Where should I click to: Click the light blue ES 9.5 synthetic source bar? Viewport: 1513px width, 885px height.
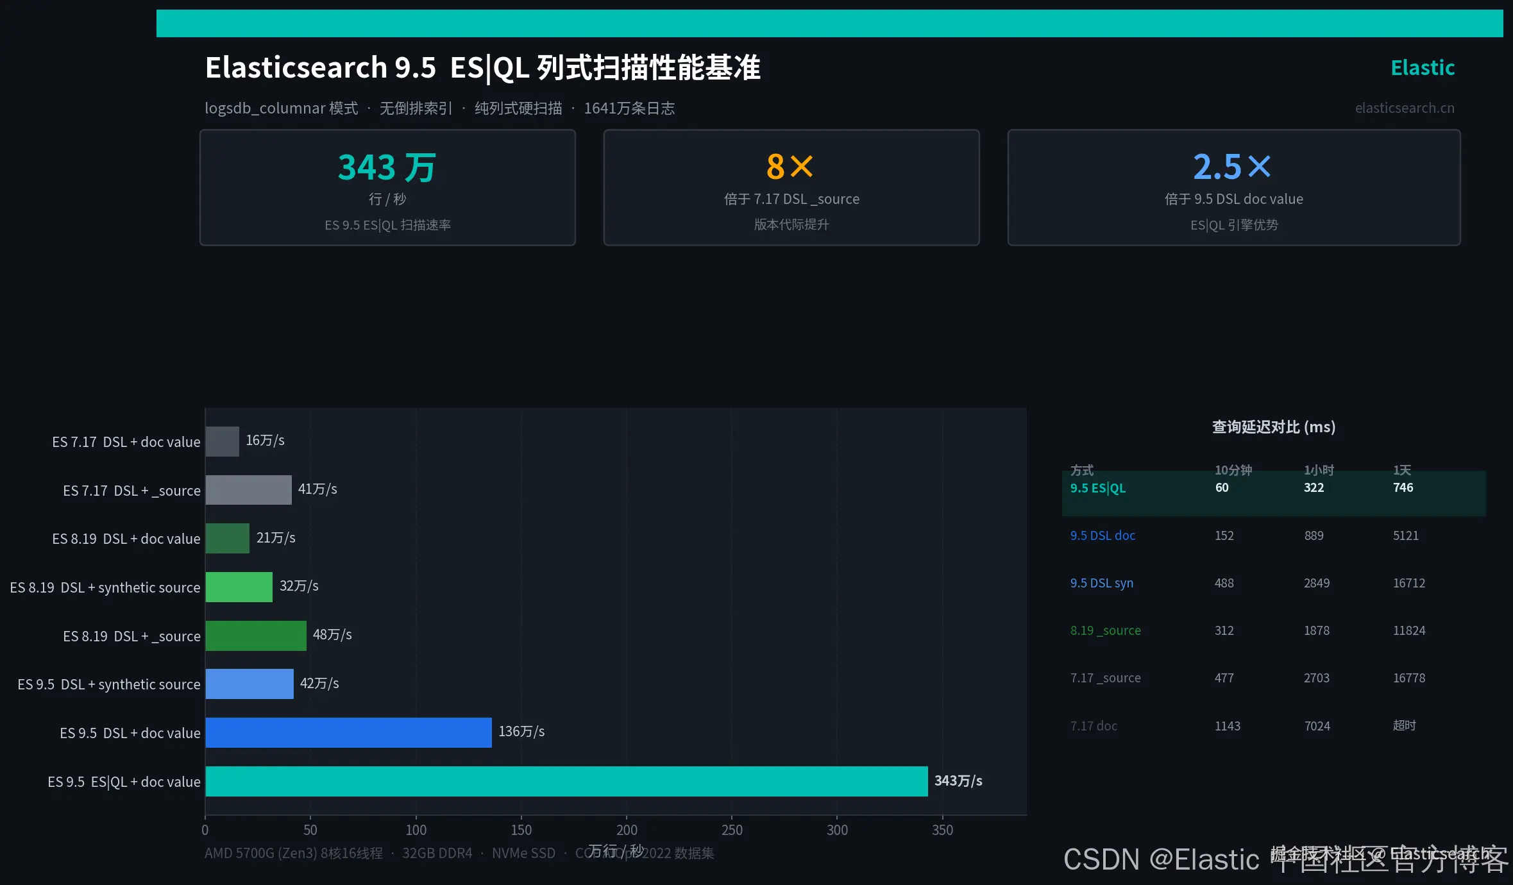(249, 684)
